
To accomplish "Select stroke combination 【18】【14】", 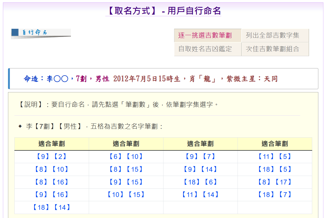I will [x=51, y=208].
